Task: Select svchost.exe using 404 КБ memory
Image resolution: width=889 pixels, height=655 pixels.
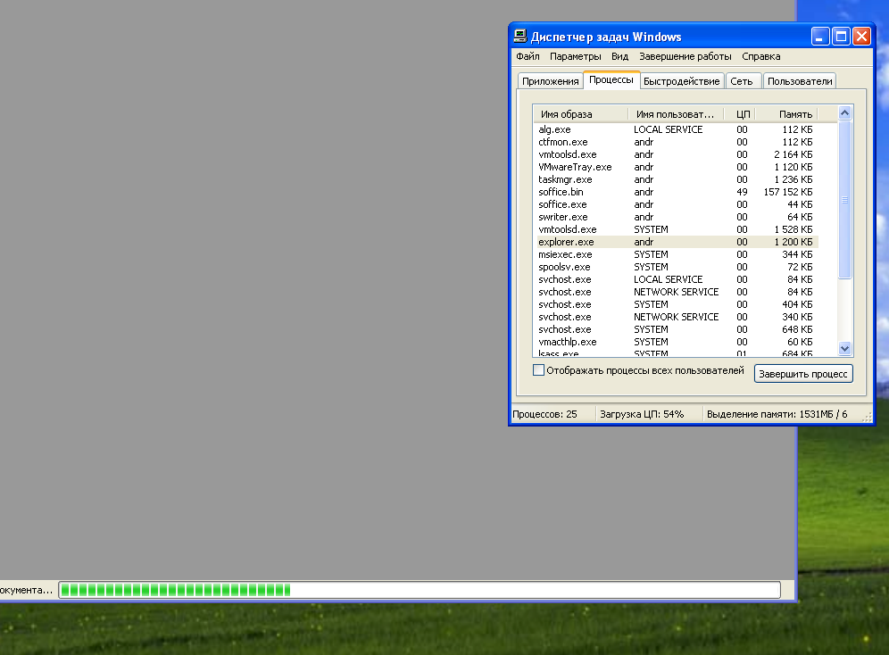Action: point(677,304)
